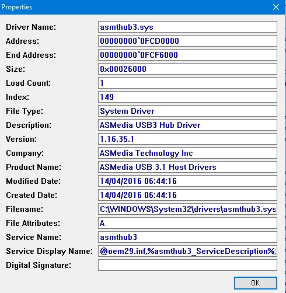Click the Modified Date: label

(33, 181)
